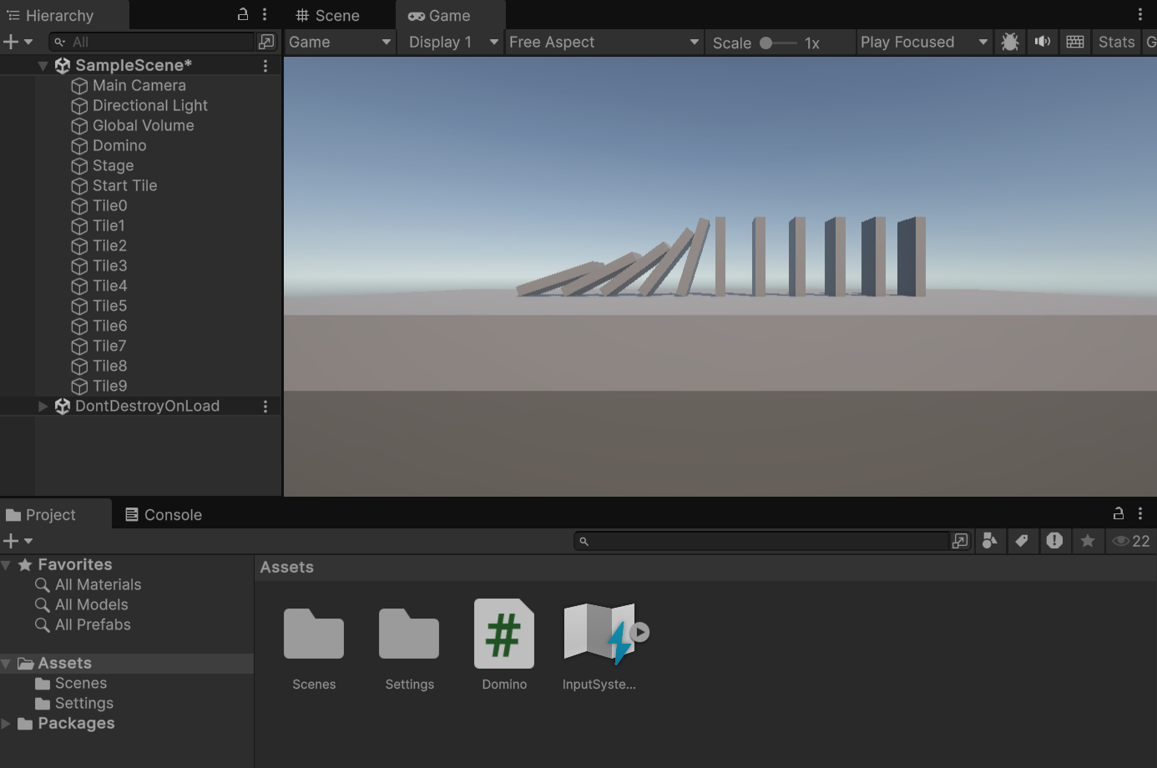Open the Free Aspect dropdown
1157x768 pixels.
[604, 42]
